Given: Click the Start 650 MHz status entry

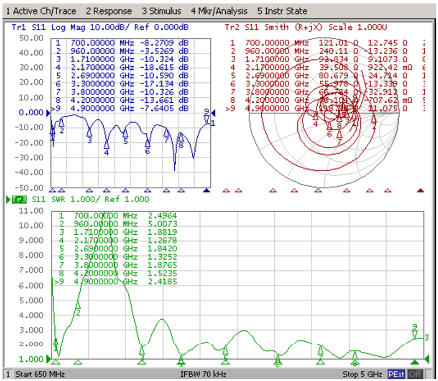Looking at the screenshot, I should point(40,374).
